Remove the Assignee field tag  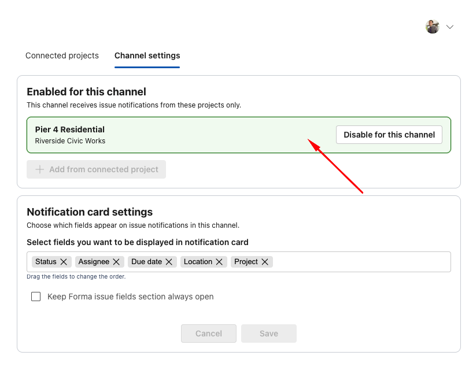coord(116,262)
